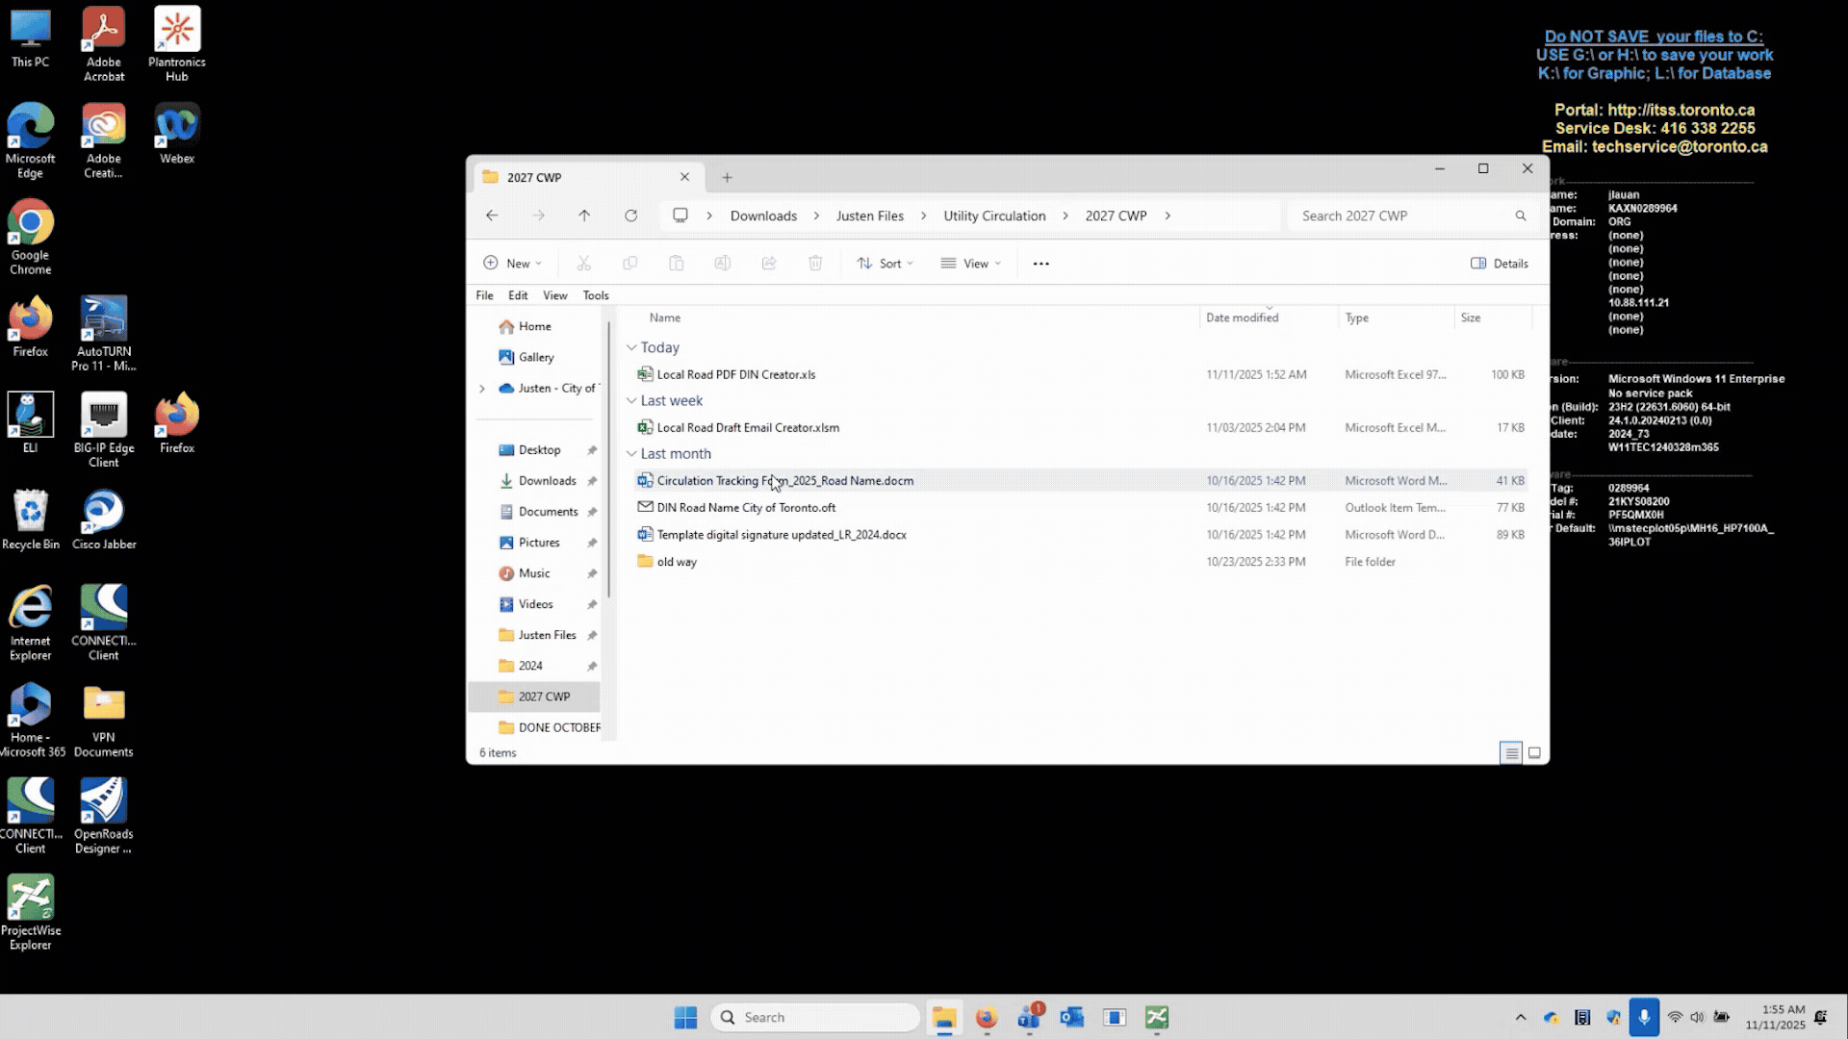Collapse the Last month group

click(x=631, y=454)
